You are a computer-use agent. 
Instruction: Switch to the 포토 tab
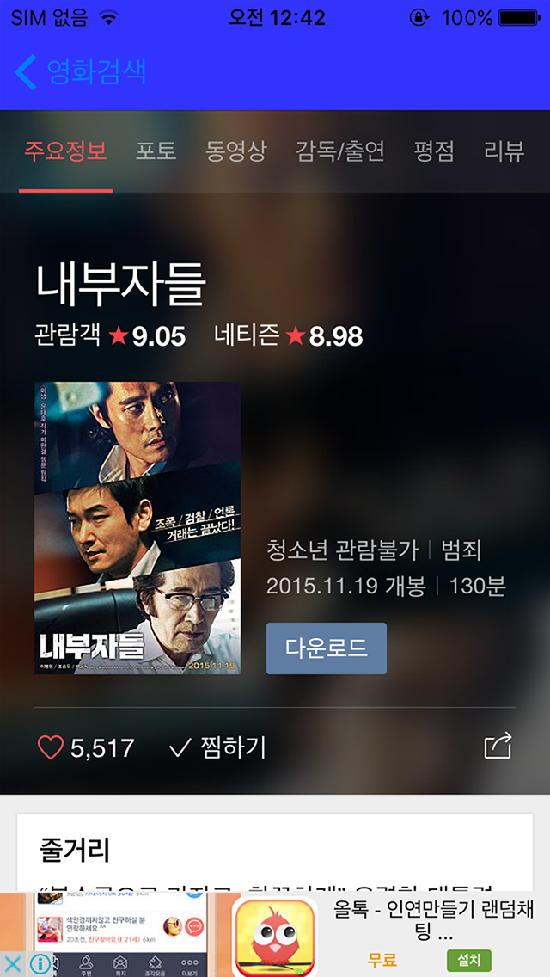pos(156,151)
